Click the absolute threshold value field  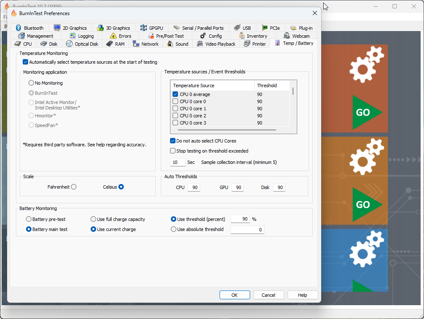[247, 230]
